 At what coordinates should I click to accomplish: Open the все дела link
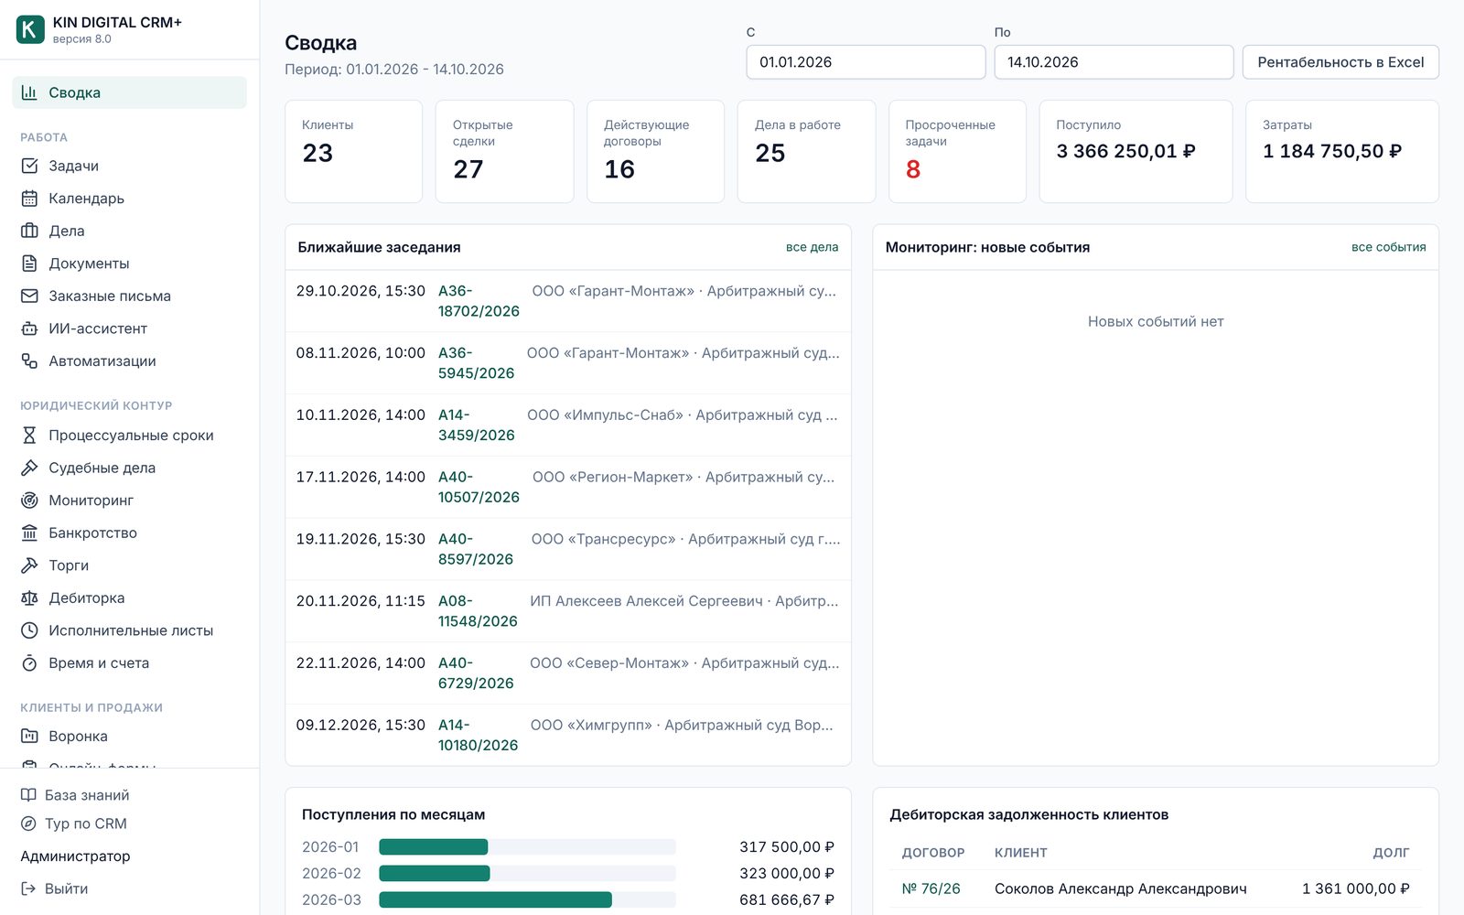coord(812,247)
